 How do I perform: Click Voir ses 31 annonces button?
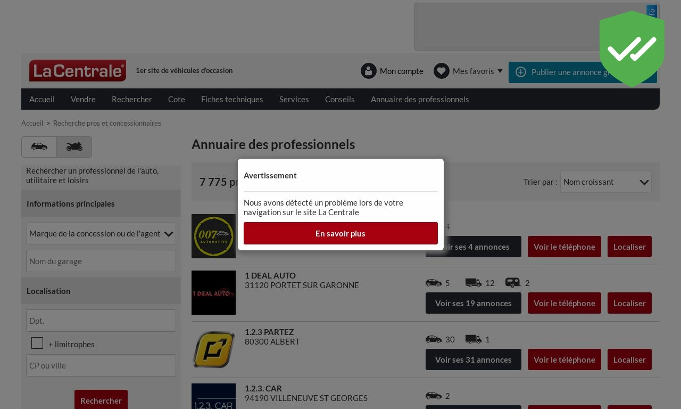[474, 359]
